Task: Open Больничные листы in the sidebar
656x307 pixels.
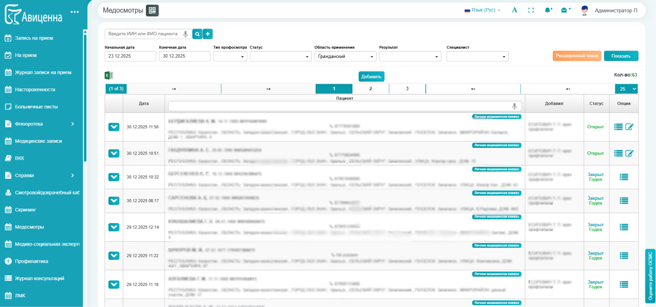Action: pos(36,107)
